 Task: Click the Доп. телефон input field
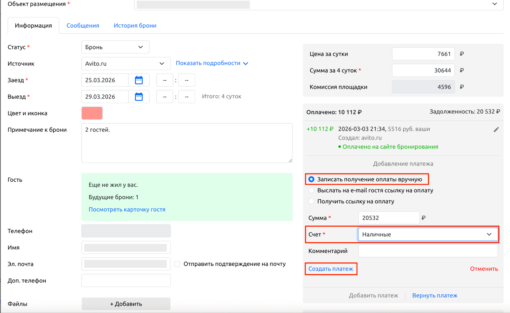(x=126, y=281)
